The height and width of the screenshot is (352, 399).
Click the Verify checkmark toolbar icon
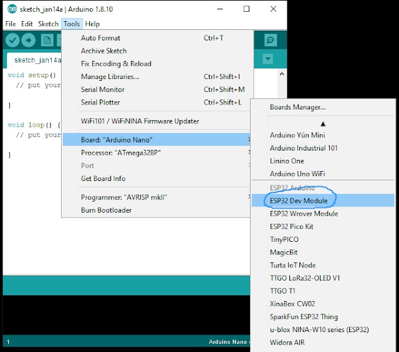(12, 40)
